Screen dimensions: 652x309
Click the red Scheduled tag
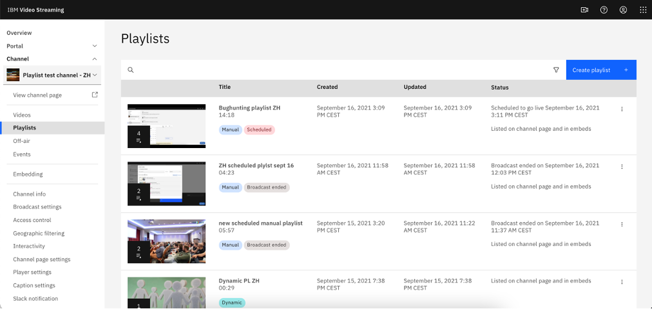click(259, 129)
